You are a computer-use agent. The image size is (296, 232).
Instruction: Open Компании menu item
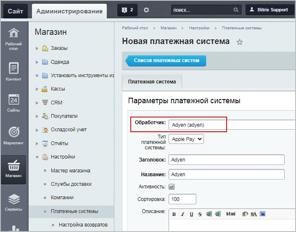(62, 198)
